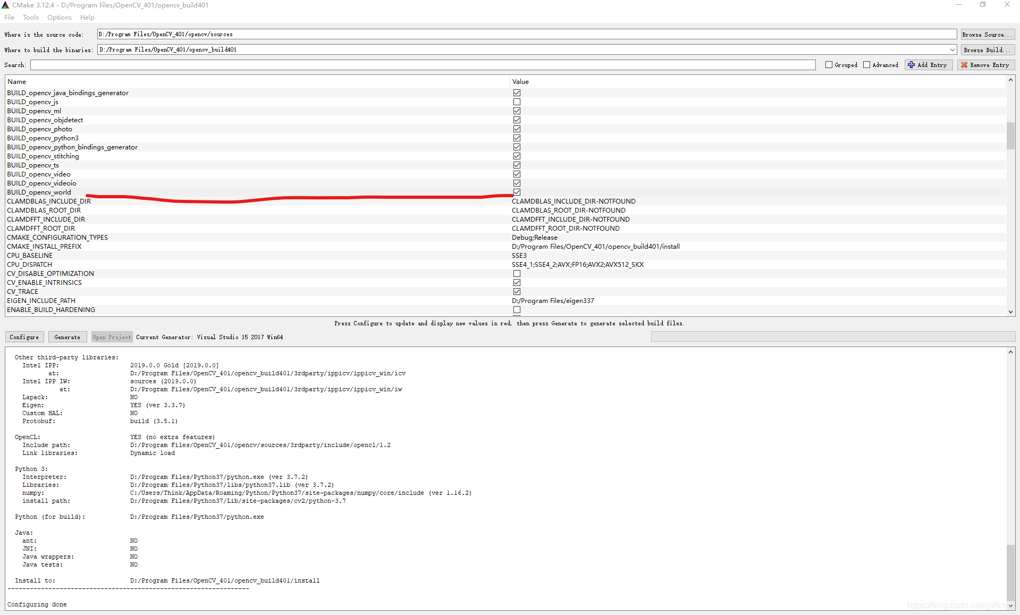The height and width of the screenshot is (615, 1020).
Task: Click CMAKE_CONFIGURATION_TYPES value Debug;Release
Action: (x=535, y=238)
